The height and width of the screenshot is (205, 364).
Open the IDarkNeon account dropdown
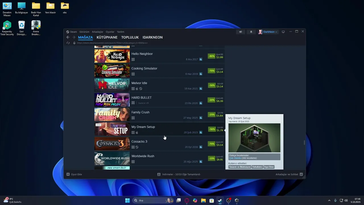point(270,32)
